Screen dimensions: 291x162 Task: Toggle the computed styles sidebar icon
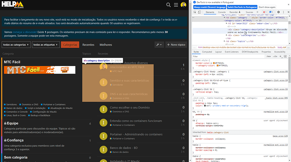[285, 56]
